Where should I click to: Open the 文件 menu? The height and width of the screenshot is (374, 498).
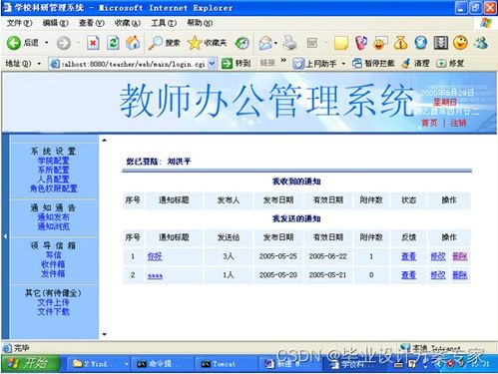(20, 23)
